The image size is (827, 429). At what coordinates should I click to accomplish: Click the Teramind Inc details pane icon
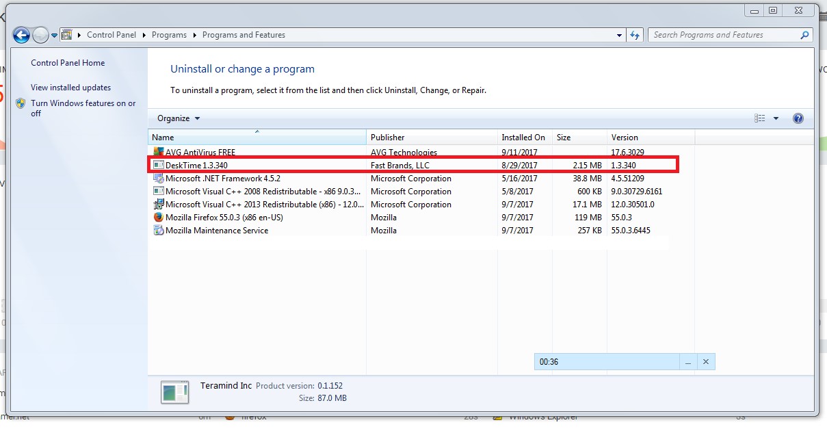click(x=175, y=392)
